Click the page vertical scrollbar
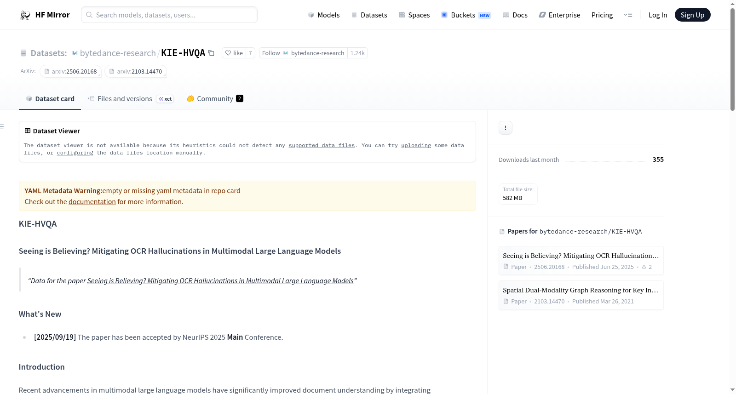Viewport: 736px width, 394px height. point(732,60)
